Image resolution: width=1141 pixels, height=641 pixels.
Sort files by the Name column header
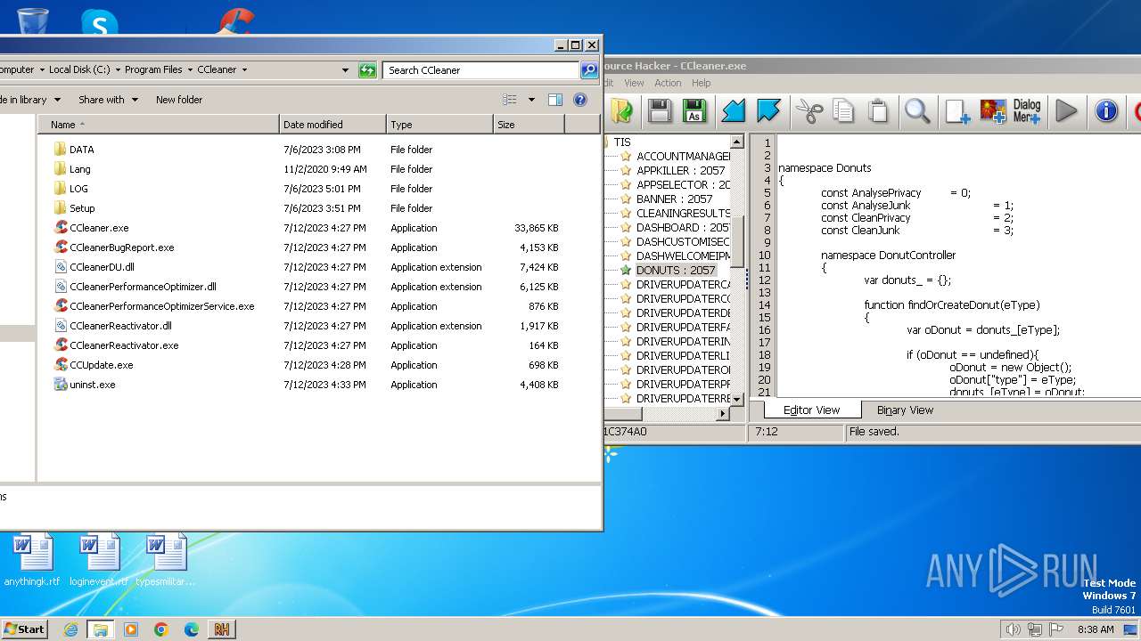[159, 125]
